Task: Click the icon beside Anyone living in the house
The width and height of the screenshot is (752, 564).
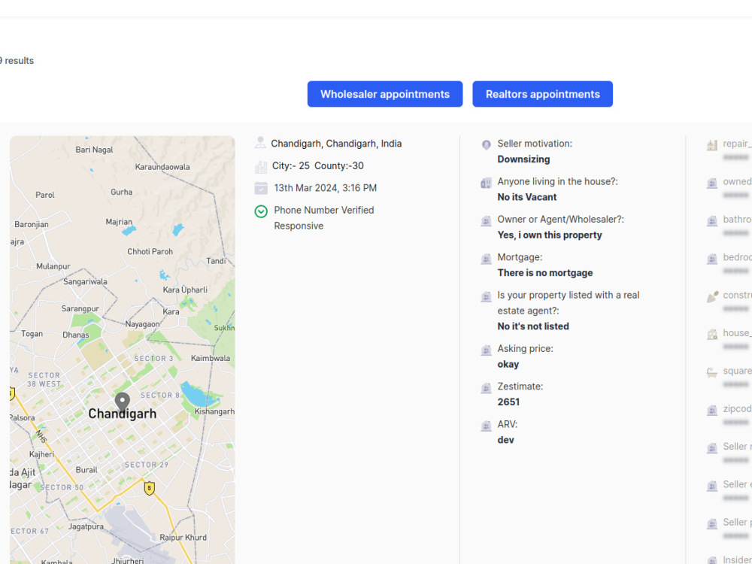Action: (486, 183)
